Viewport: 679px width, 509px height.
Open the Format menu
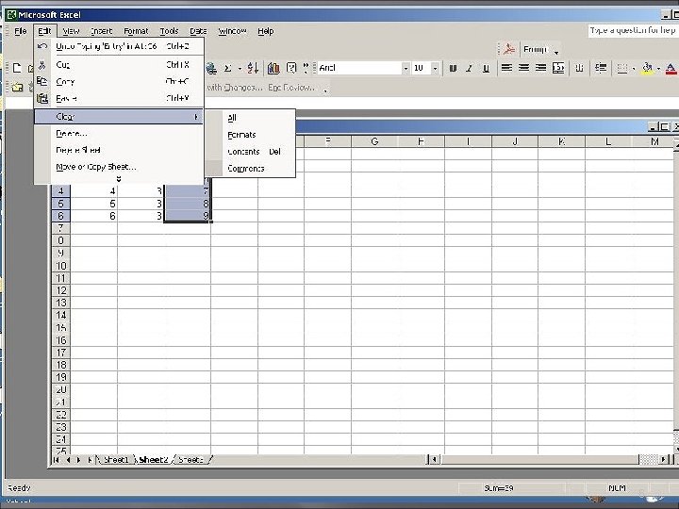pos(136,31)
